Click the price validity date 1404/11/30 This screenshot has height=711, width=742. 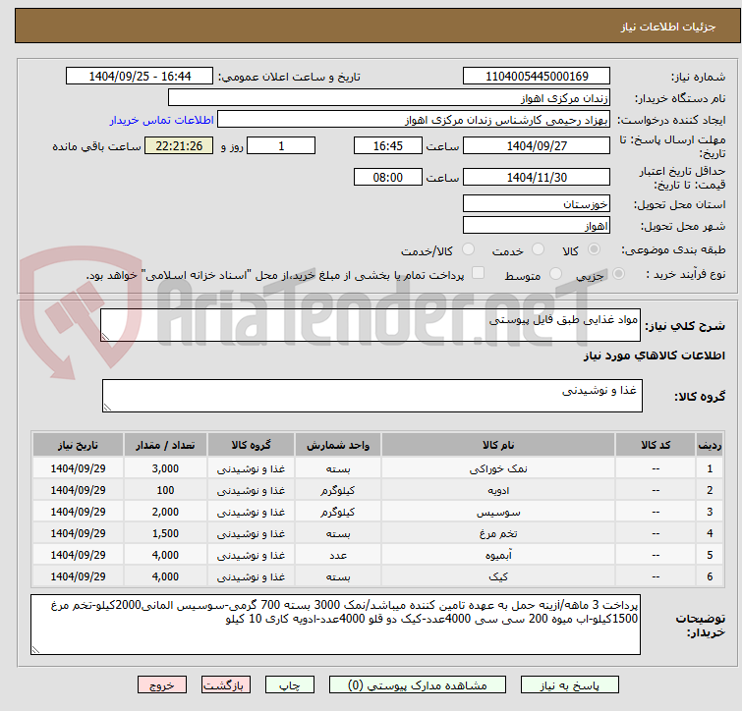pyautogui.click(x=537, y=178)
